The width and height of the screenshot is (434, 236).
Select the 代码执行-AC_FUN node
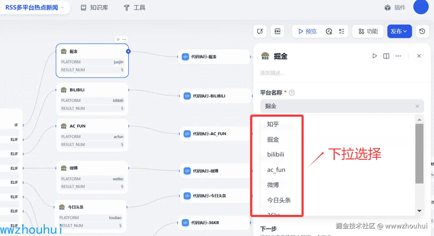(x=216, y=134)
